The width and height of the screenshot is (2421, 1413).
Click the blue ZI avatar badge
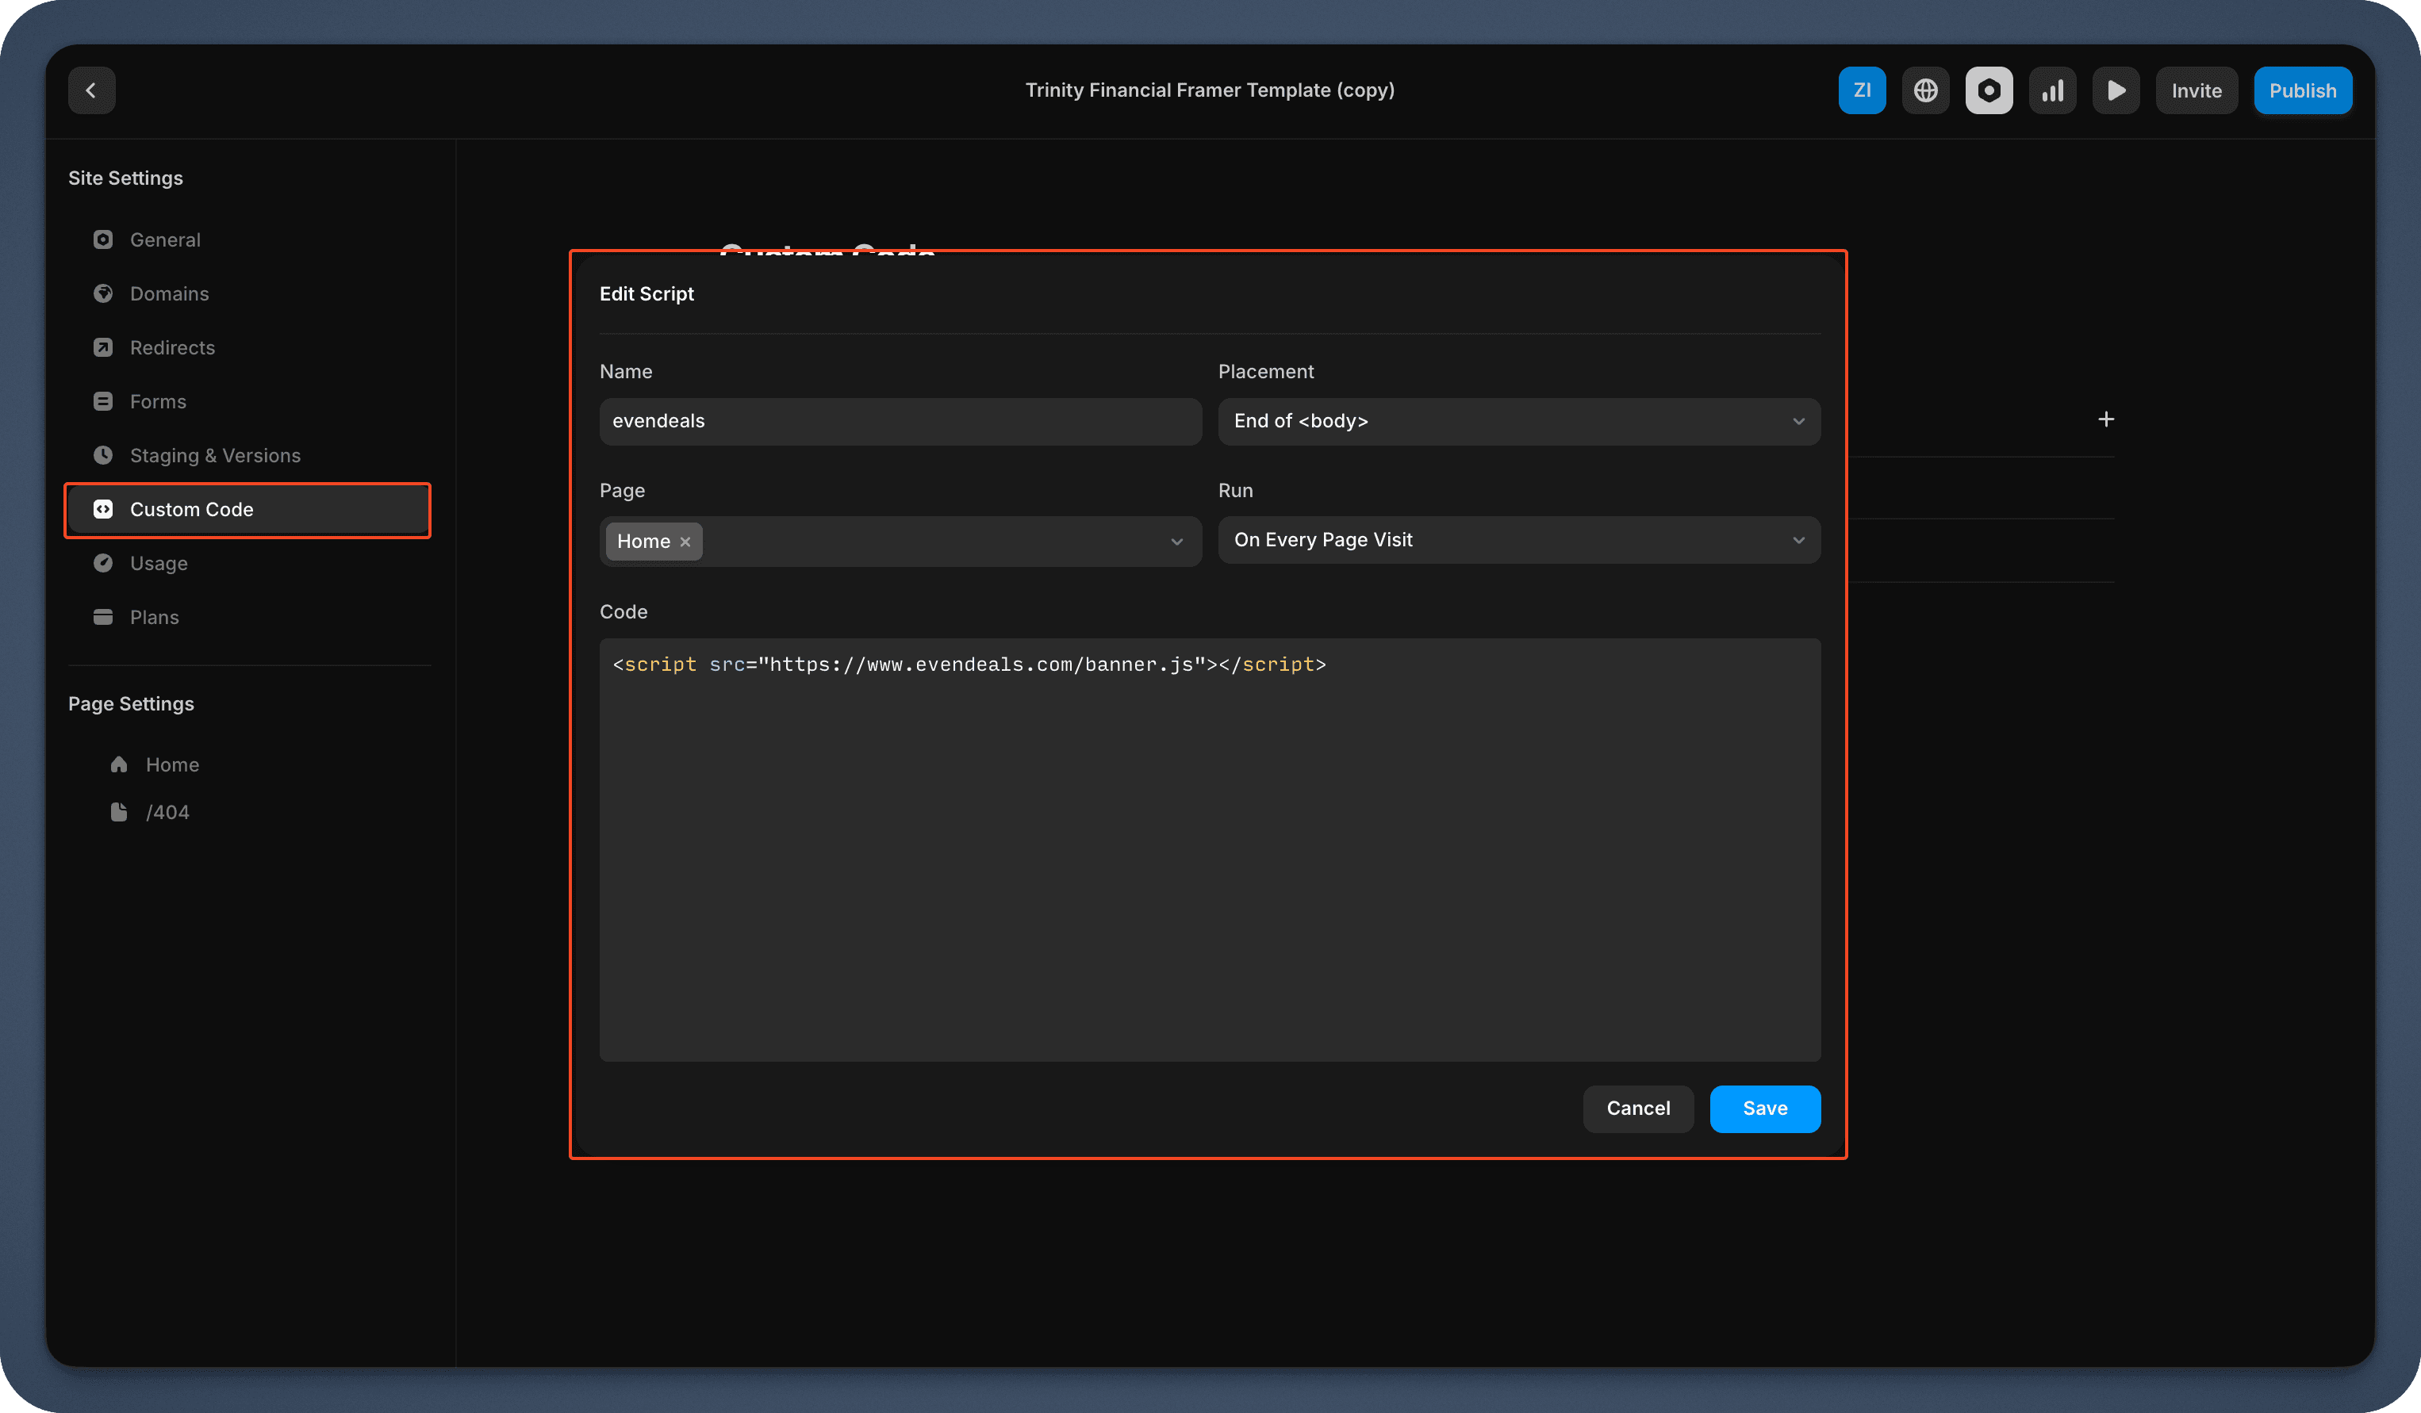(1862, 90)
